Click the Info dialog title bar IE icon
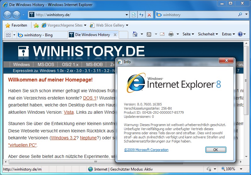 (x=120, y=62)
